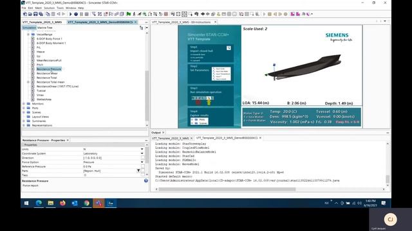Open the Coordinate System dropdown
The width and height of the screenshot is (412, 231).
142,153
